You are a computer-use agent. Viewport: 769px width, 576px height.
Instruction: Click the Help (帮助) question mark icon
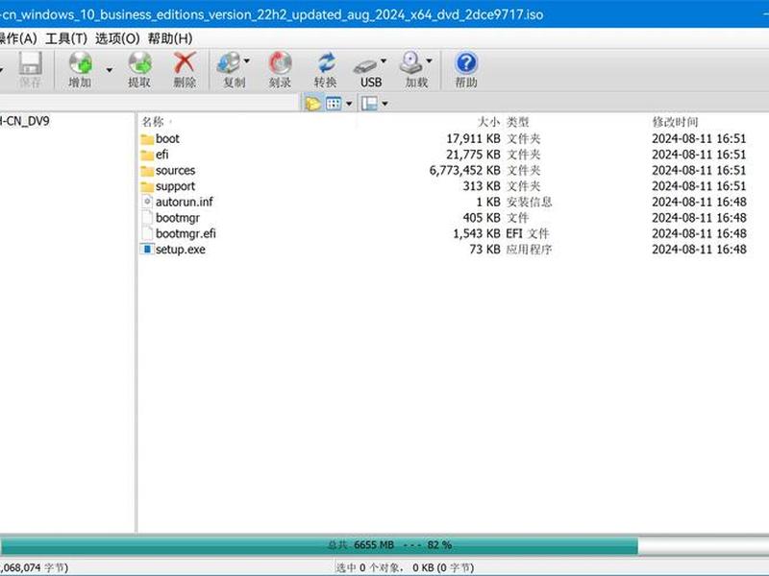[x=466, y=63]
